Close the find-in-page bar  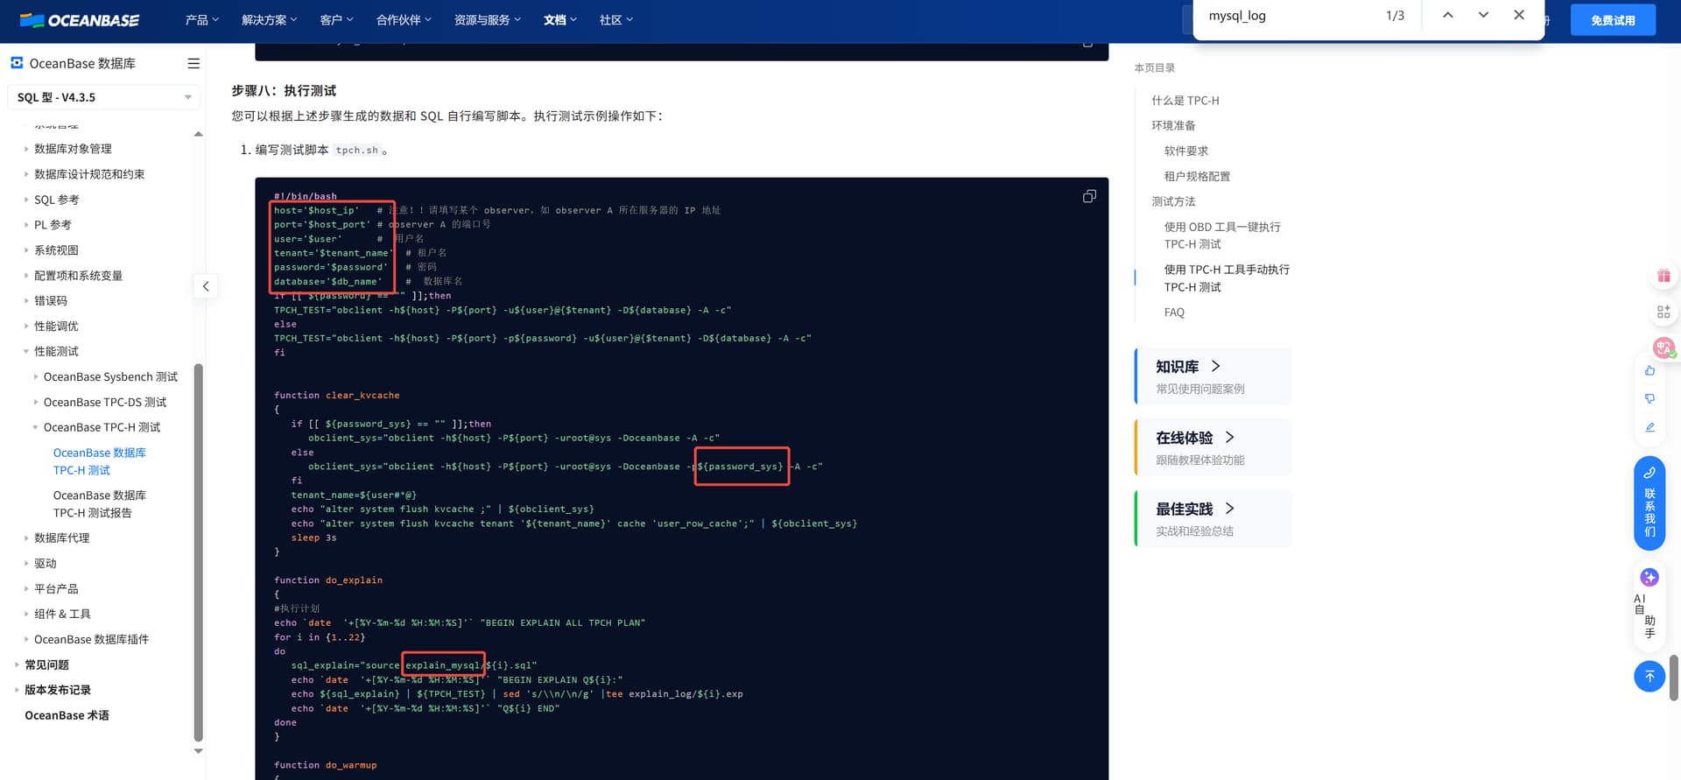pyautogui.click(x=1519, y=15)
